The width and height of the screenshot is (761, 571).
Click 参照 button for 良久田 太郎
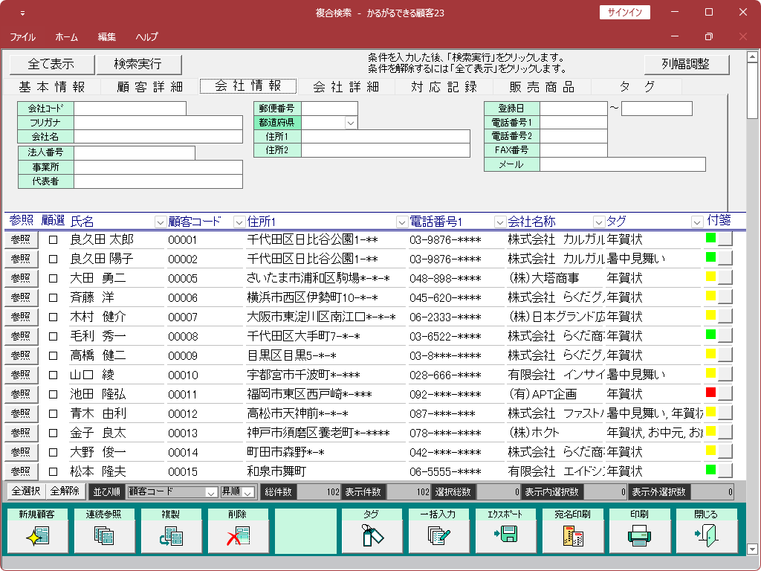click(x=21, y=239)
